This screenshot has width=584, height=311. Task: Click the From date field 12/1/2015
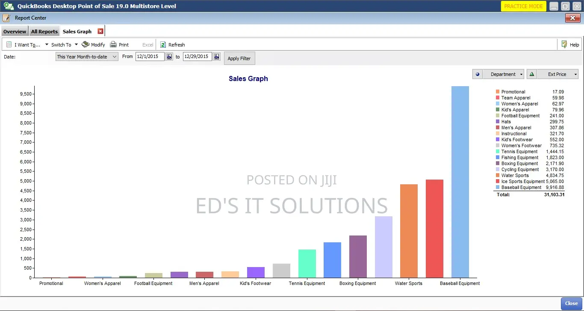pyautogui.click(x=150, y=56)
